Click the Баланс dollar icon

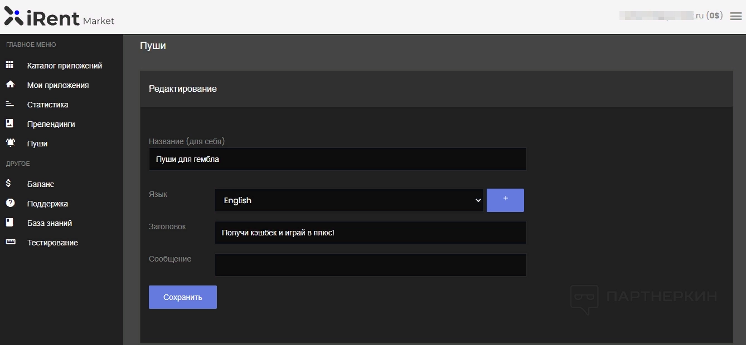(x=8, y=184)
